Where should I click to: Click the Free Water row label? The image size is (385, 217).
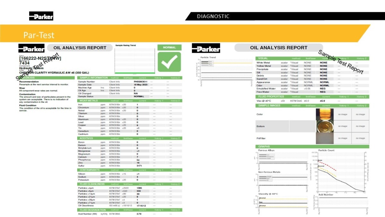tap(263, 92)
